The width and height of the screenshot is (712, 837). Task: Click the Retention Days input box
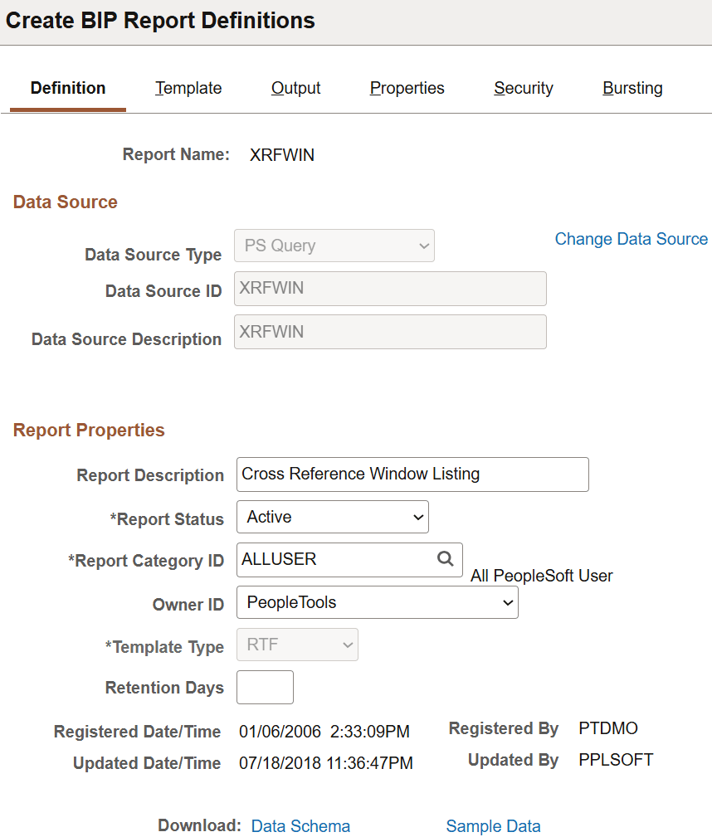point(265,687)
